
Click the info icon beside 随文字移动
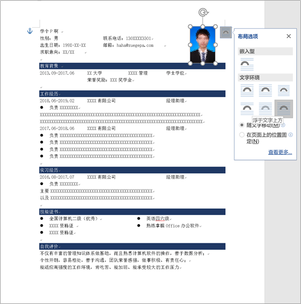pyautogui.click(x=283, y=125)
